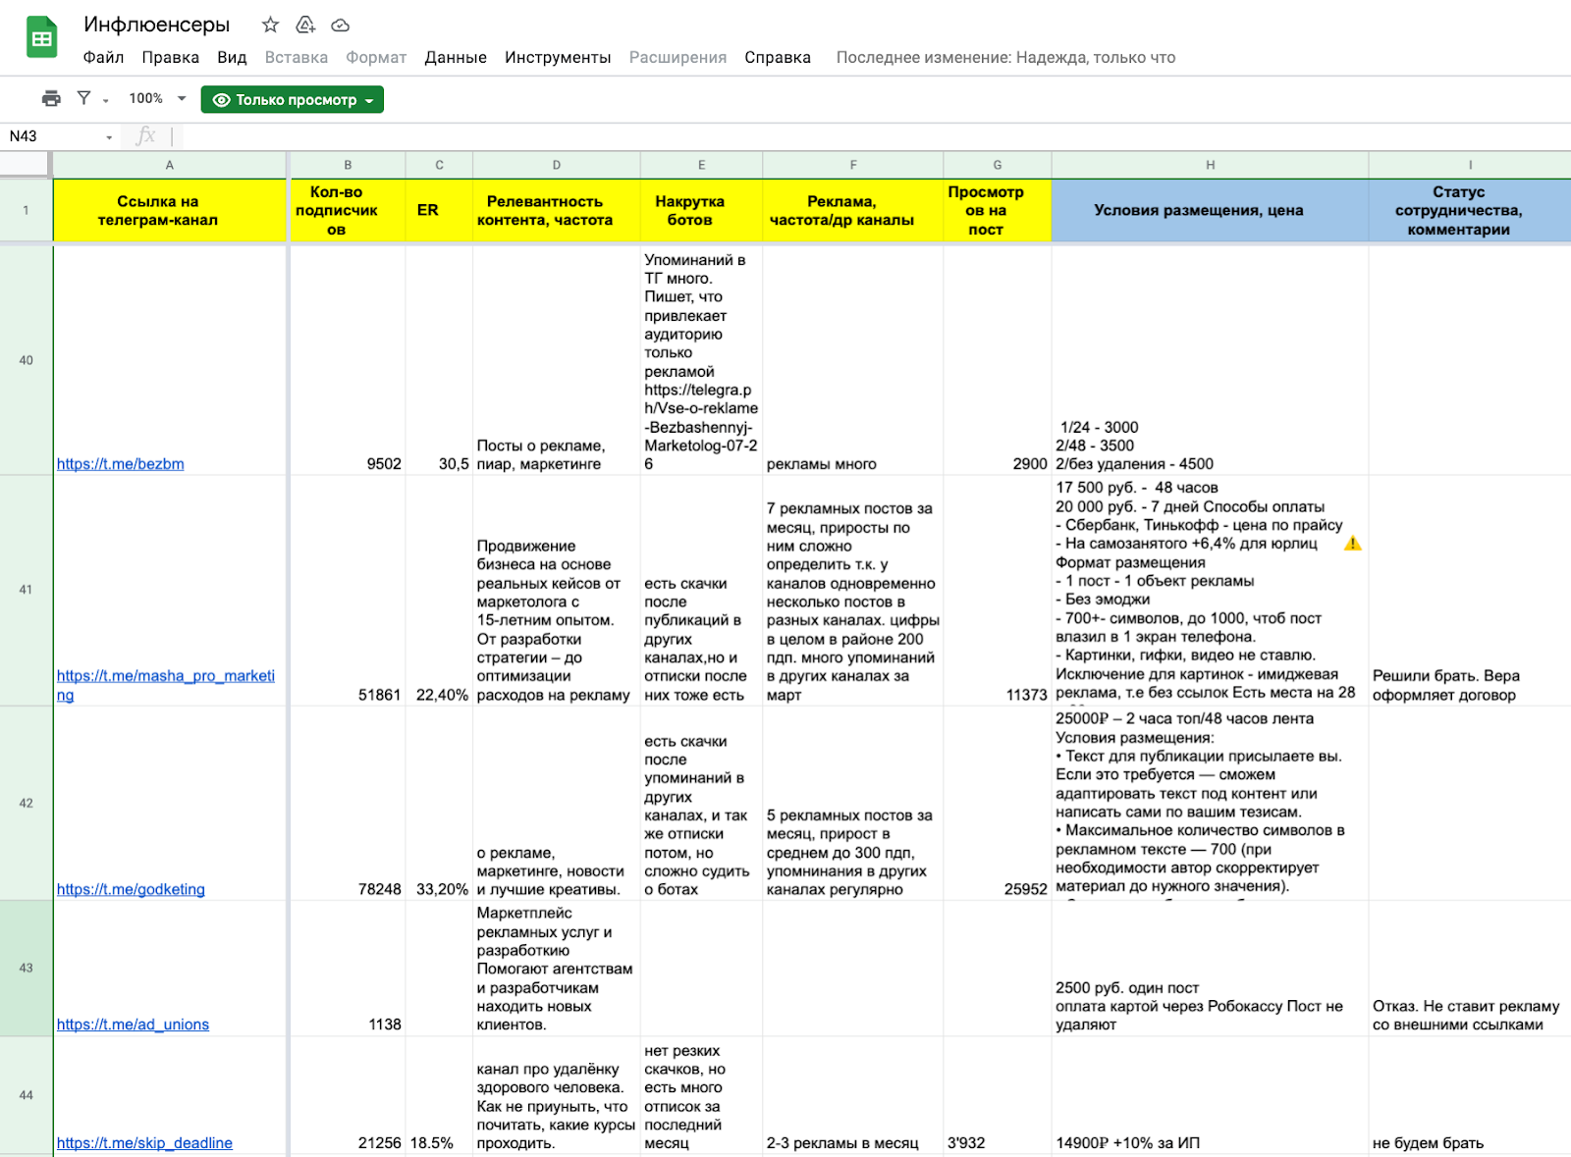The image size is (1571, 1157).
Task: Click the move-to-Drive icon next to title
Action: tap(305, 25)
